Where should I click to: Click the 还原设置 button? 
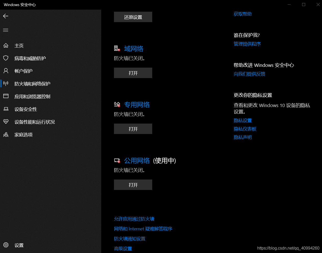point(133,17)
